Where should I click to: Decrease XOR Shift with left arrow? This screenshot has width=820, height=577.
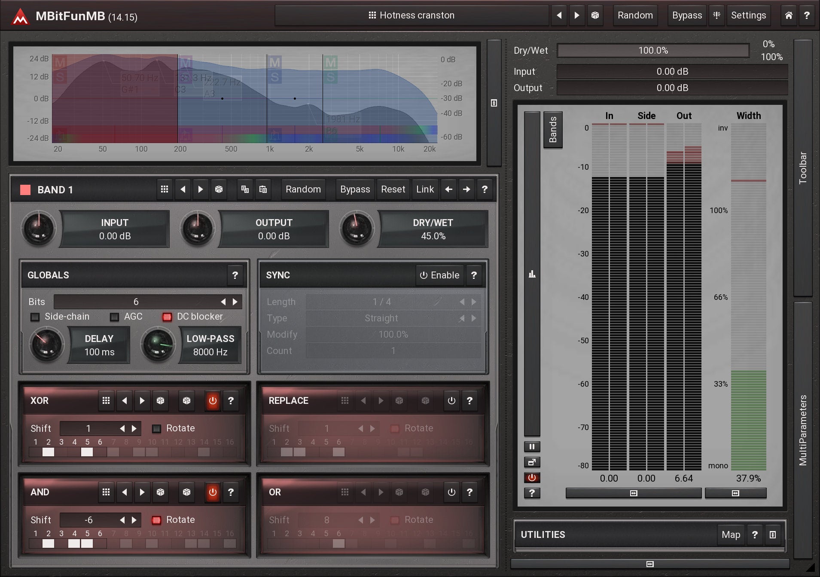click(122, 428)
